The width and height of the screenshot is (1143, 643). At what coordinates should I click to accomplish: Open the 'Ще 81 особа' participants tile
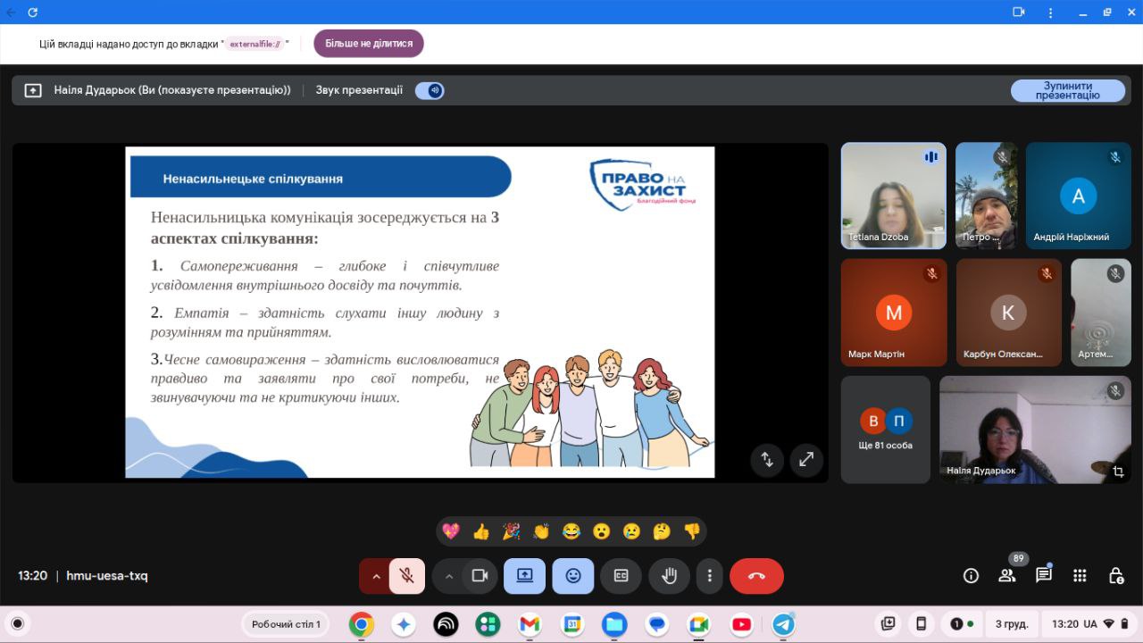click(x=885, y=430)
